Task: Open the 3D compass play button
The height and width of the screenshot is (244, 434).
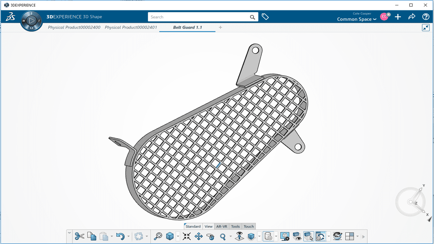Action: (31, 21)
